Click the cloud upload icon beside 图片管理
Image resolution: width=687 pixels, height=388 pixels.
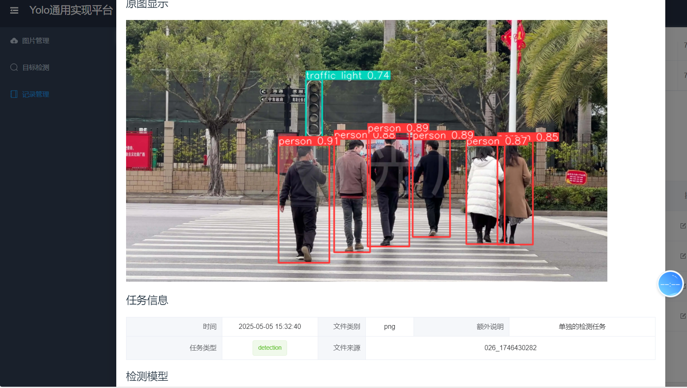tap(14, 40)
